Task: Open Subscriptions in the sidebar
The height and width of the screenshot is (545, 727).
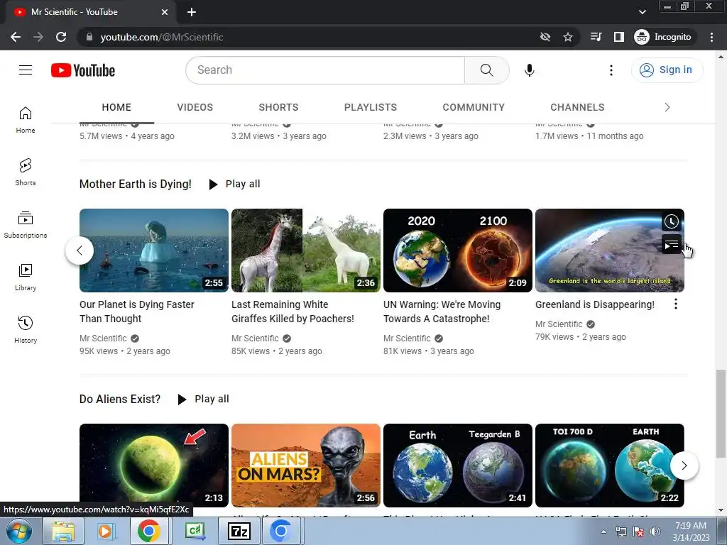Action: pos(26,224)
